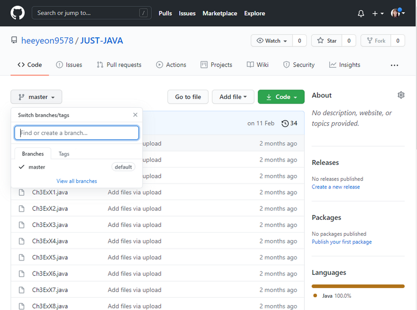
Task: Open the master branch dropdown
Action: pyautogui.click(x=36, y=97)
